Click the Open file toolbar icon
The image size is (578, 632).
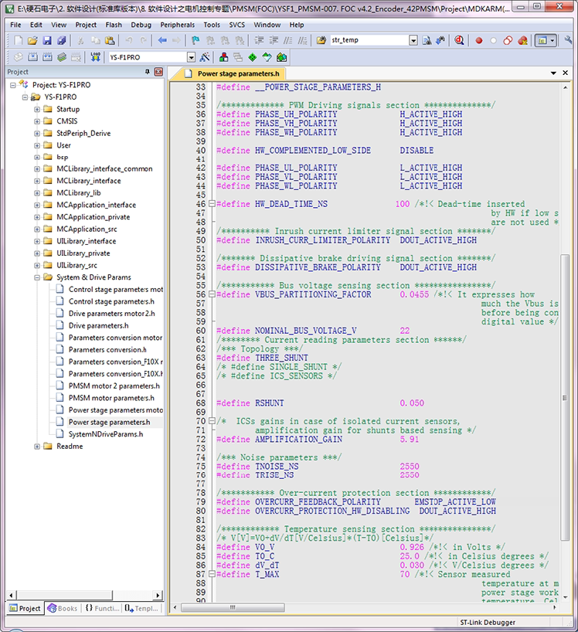(x=32, y=40)
